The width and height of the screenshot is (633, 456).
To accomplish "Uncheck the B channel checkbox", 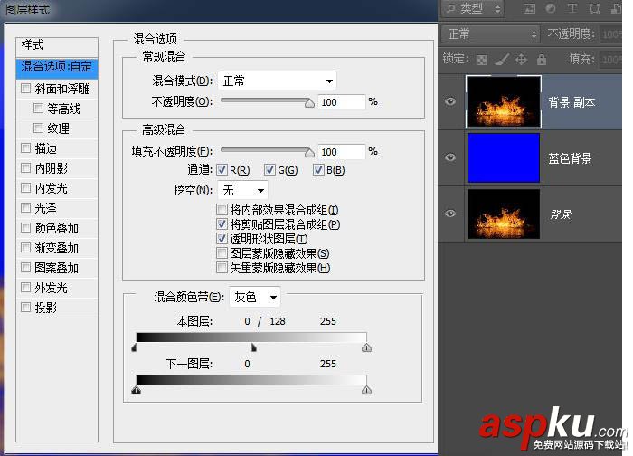I will pyautogui.click(x=318, y=169).
